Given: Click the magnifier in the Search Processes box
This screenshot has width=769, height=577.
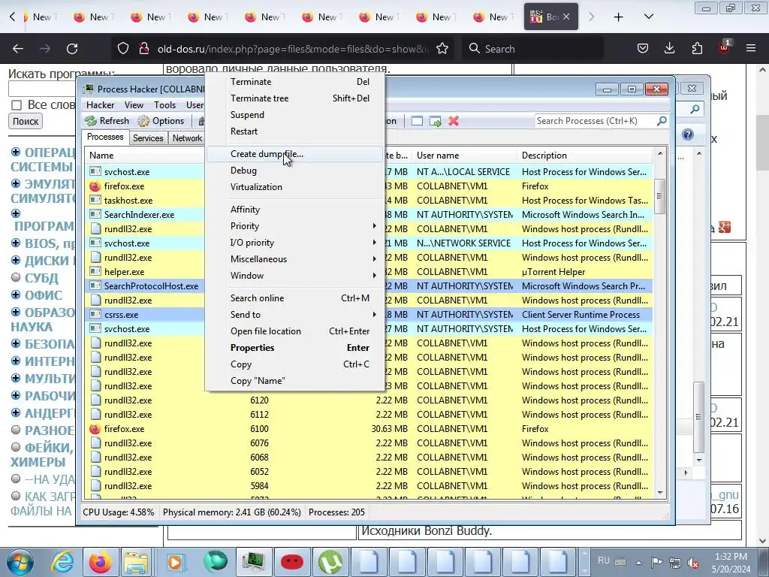Looking at the screenshot, I should coord(661,121).
